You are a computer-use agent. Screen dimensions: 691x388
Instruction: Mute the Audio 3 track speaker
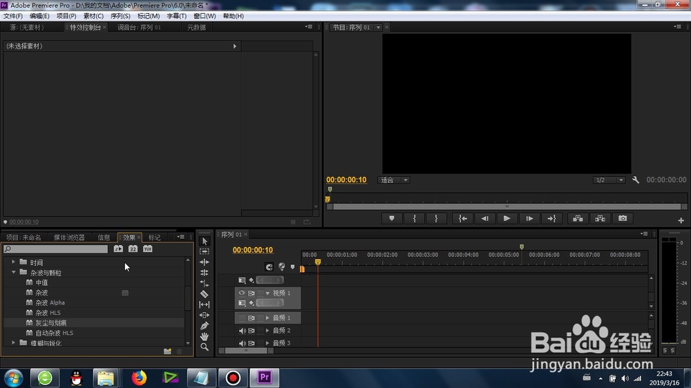tap(242, 342)
